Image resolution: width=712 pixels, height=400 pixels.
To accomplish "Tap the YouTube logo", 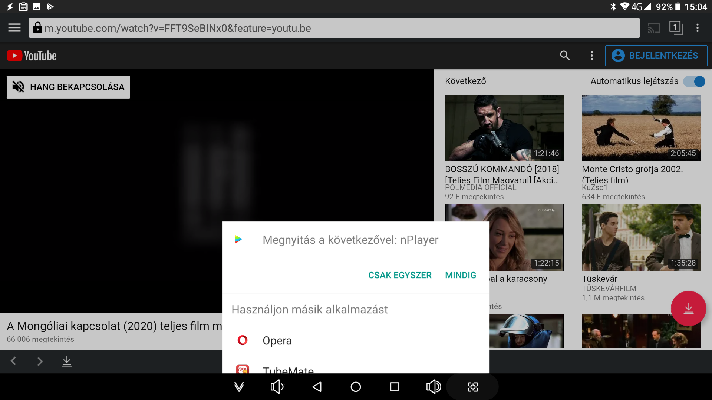I will click(32, 56).
